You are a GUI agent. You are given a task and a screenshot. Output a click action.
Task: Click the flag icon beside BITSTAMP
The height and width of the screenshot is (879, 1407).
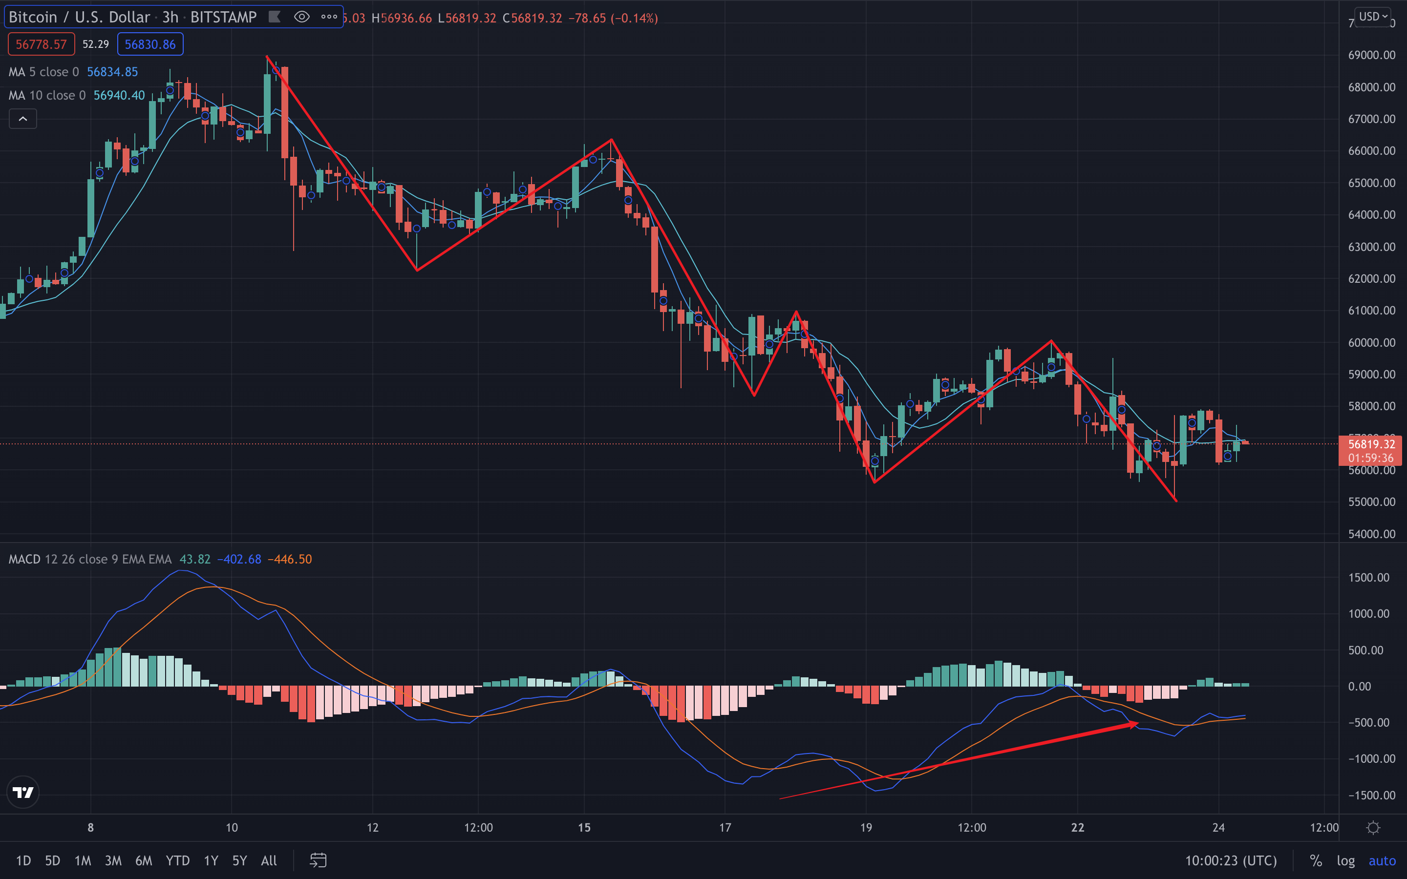[x=275, y=17]
